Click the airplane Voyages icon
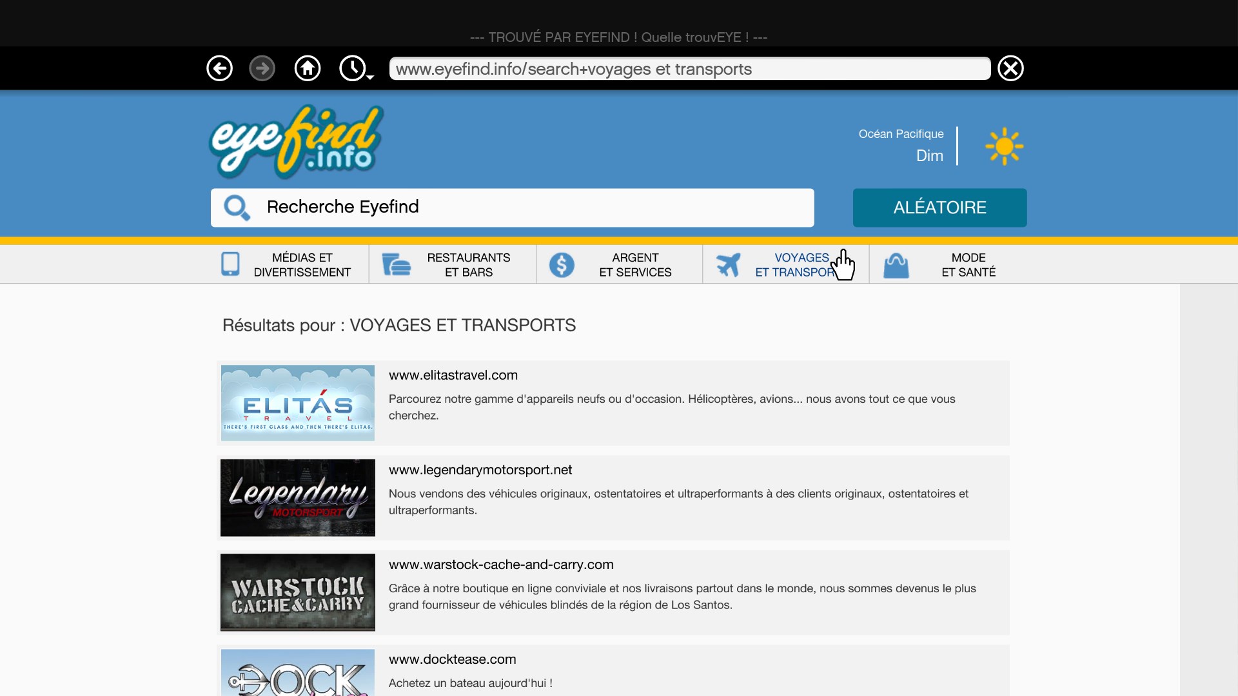The height and width of the screenshot is (696, 1238). click(728, 265)
